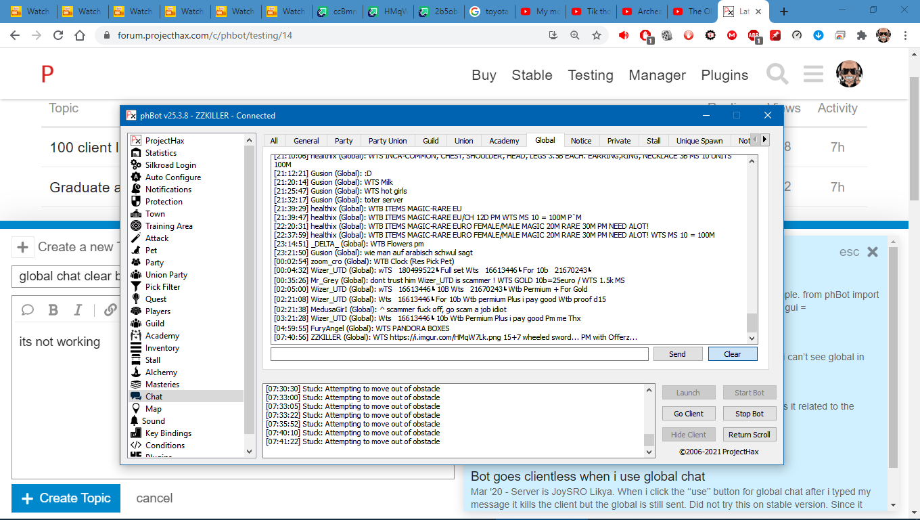Select the Sound bell icon
Viewport: 920px width, 520px height.
[x=135, y=421]
